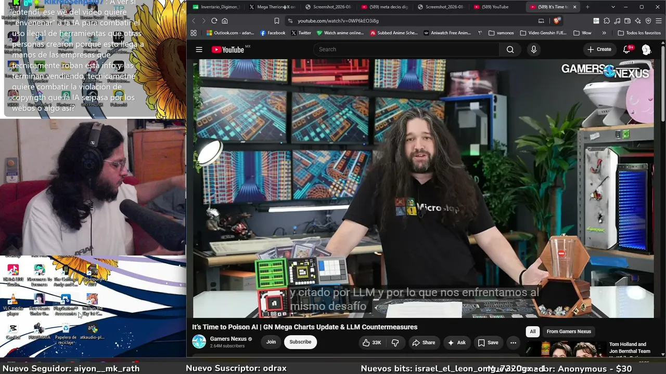Image resolution: width=666 pixels, height=374 pixels.
Task: Switch to the meta decks digi tab
Action: 385,7
